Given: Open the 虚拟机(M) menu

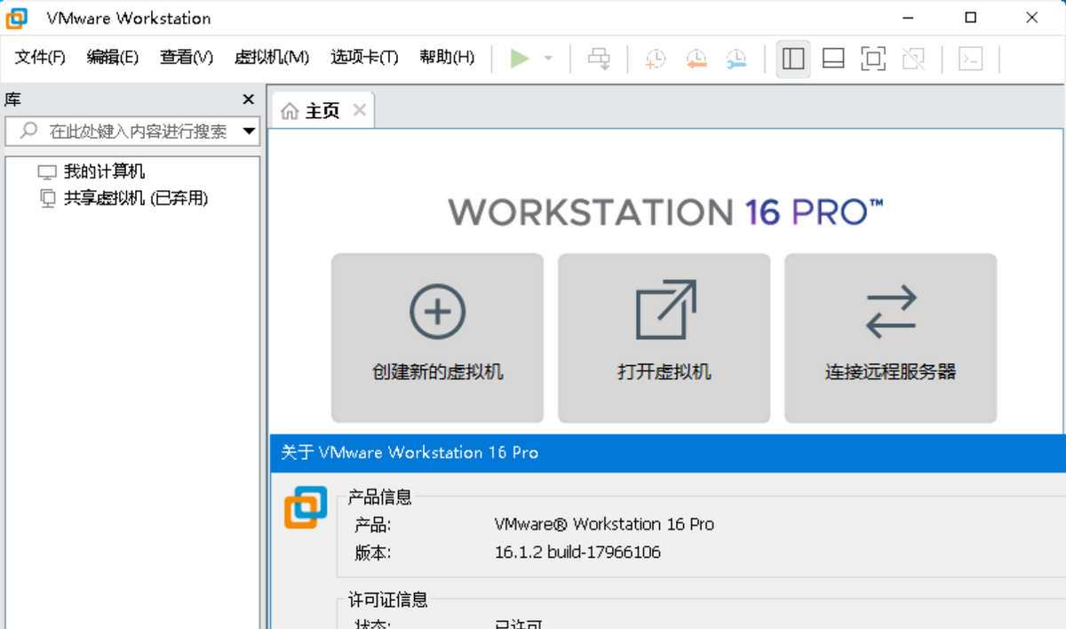Looking at the screenshot, I should tap(272, 58).
